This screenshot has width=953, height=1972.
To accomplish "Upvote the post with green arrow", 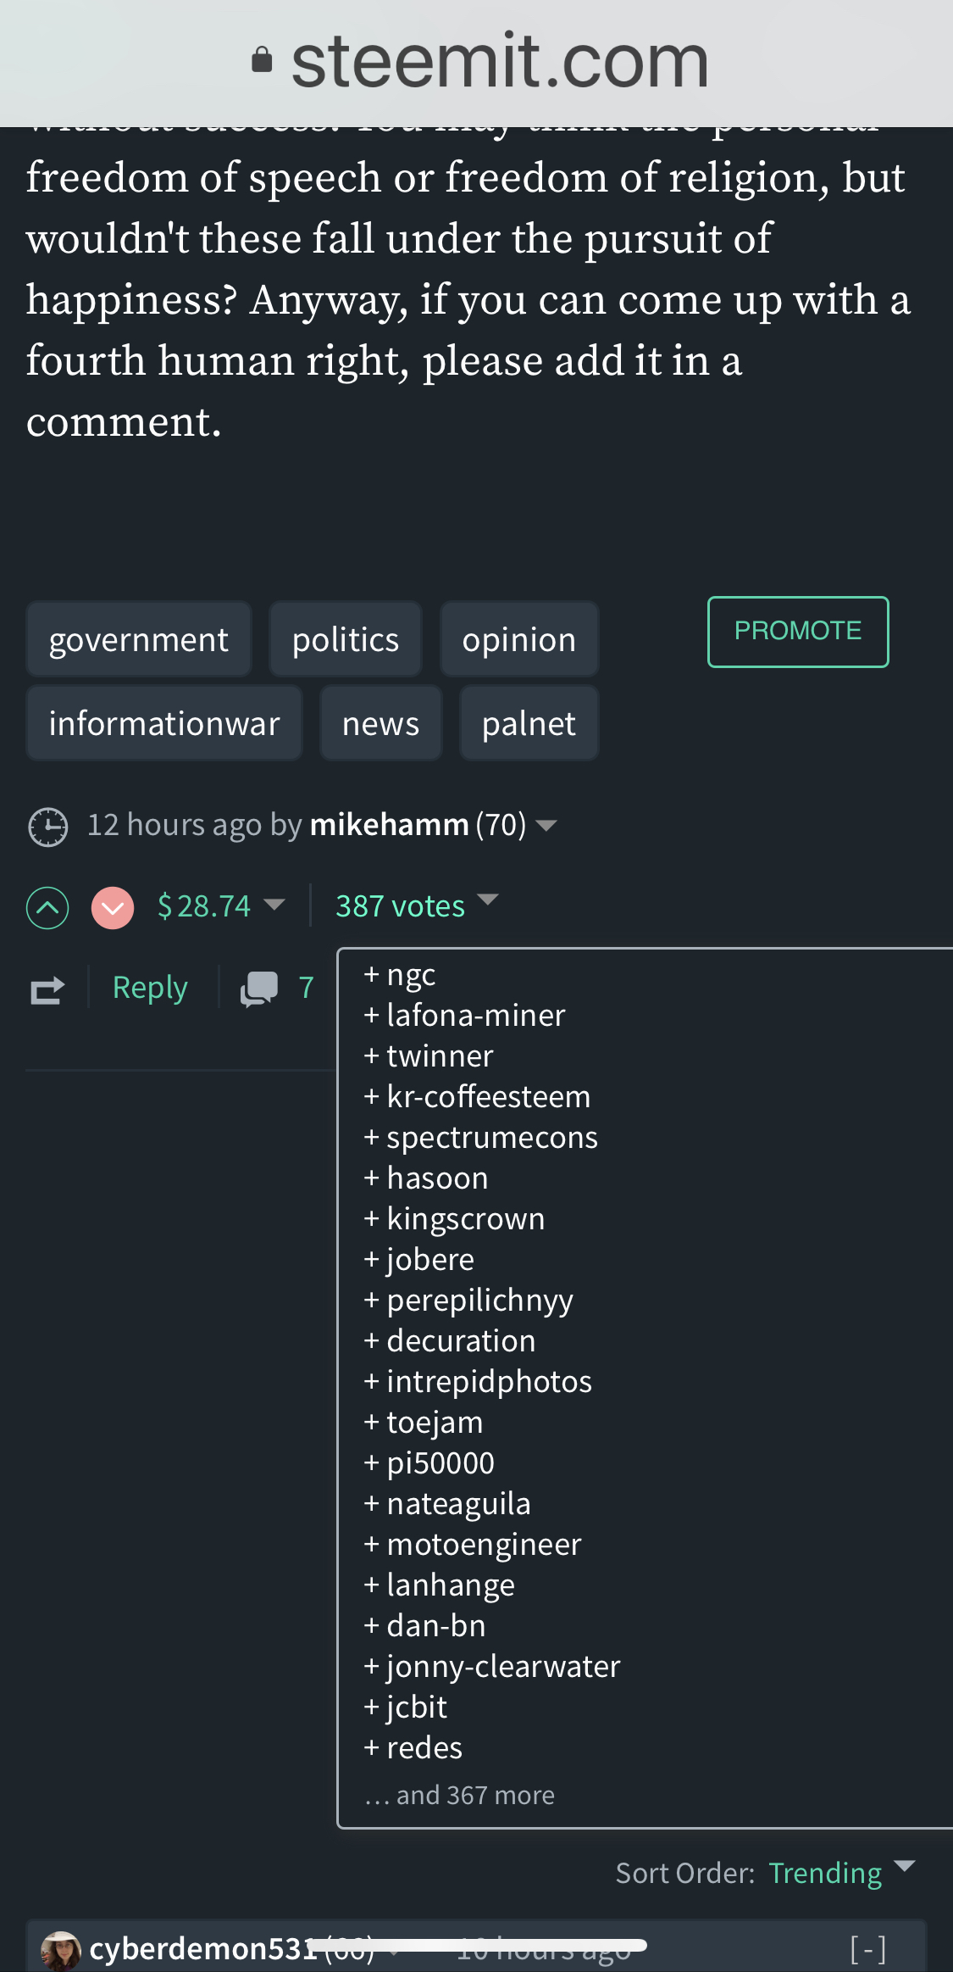I will [47, 908].
